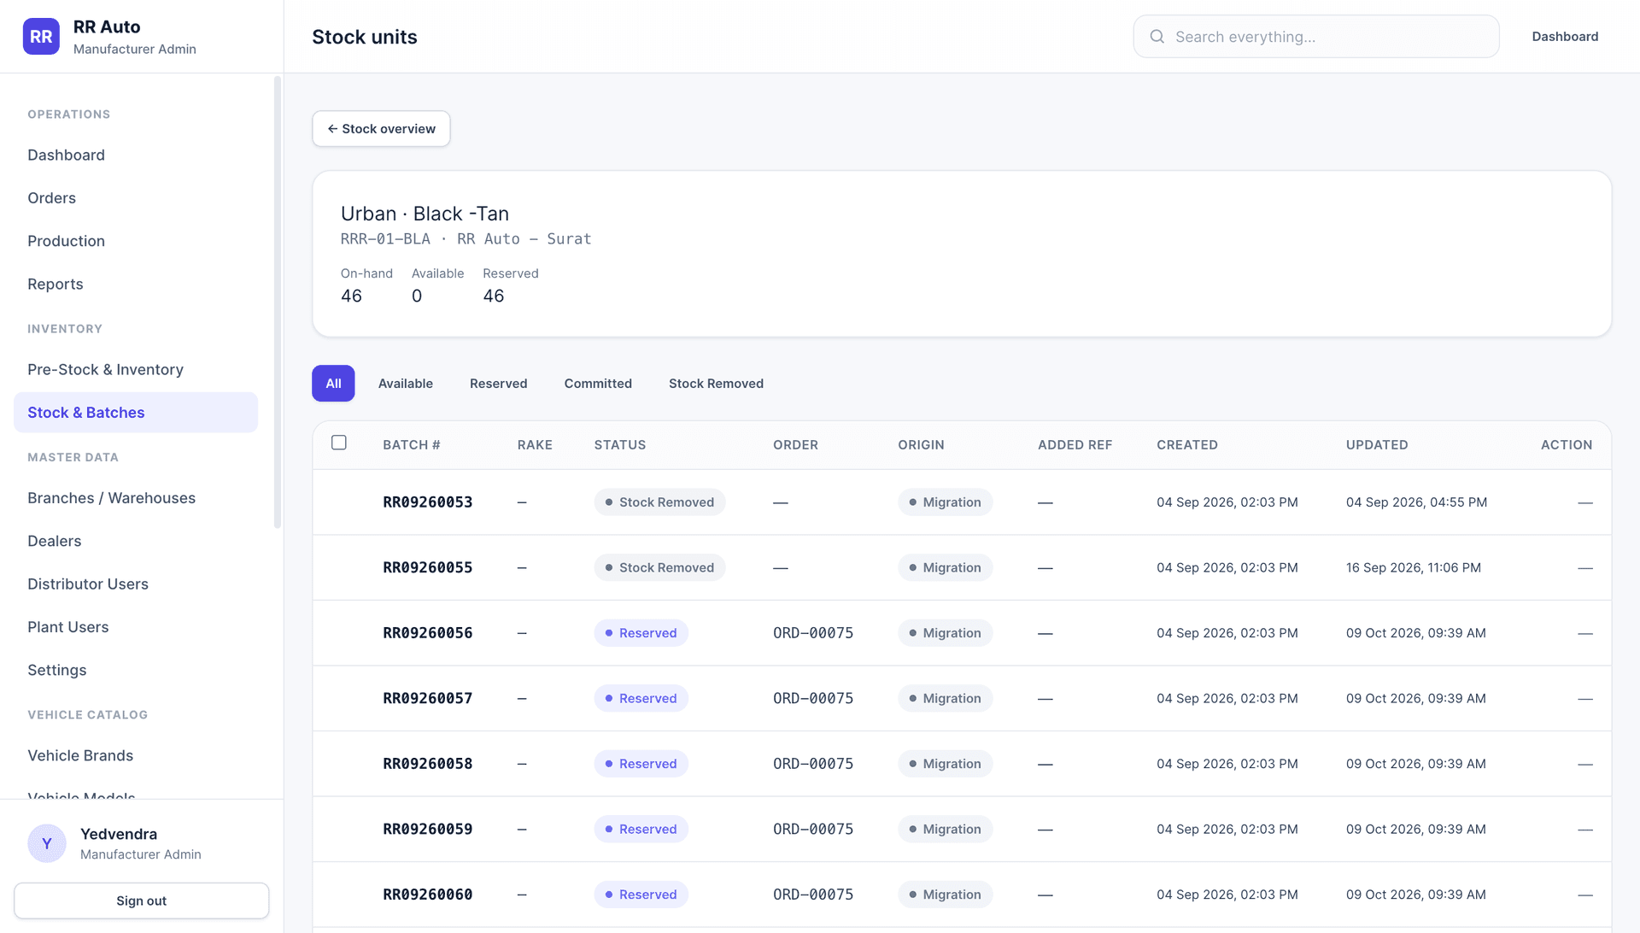Click the Urban · Black -Tan title

coord(425,214)
